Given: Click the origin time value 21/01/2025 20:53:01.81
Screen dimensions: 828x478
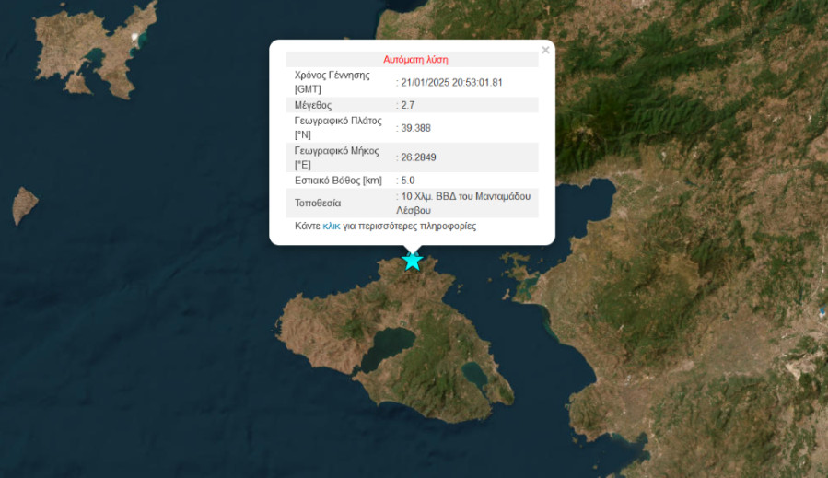Looking at the screenshot, I should pyautogui.click(x=451, y=82).
